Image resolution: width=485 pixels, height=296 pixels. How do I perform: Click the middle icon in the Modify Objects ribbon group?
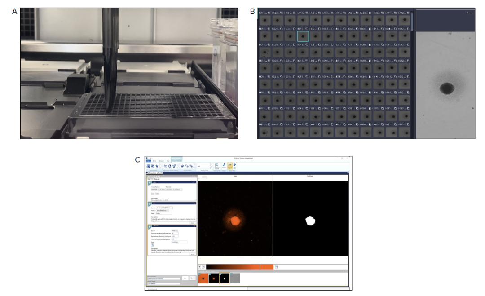[x=187, y=166]
